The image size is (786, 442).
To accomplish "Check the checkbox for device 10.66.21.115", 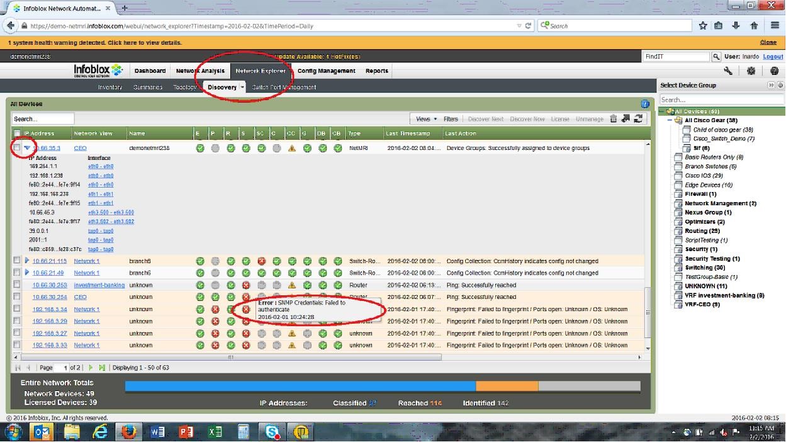I will (x=17, y=261).
